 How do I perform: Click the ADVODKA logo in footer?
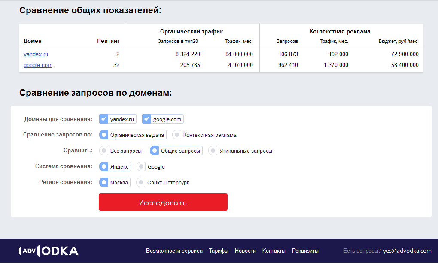coord(49,251)
